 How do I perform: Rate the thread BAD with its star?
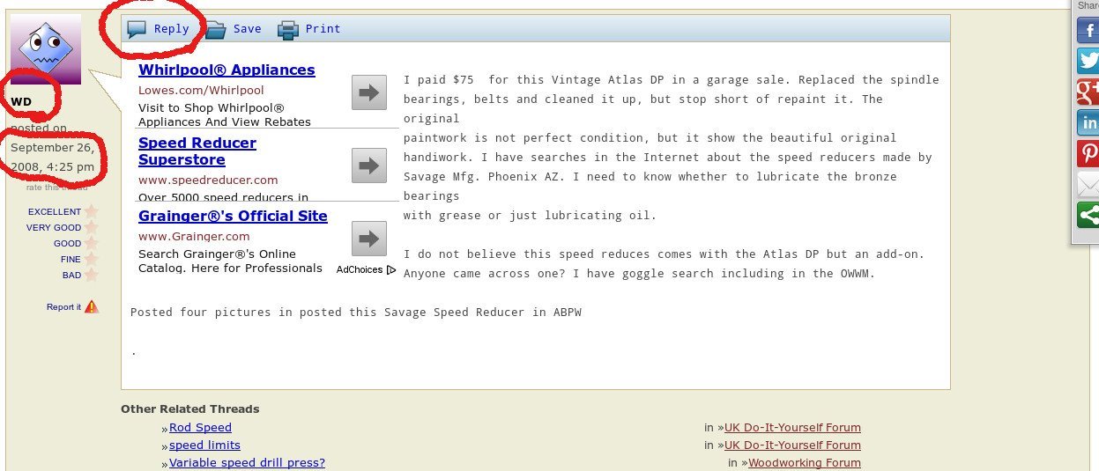coord(91,275)
